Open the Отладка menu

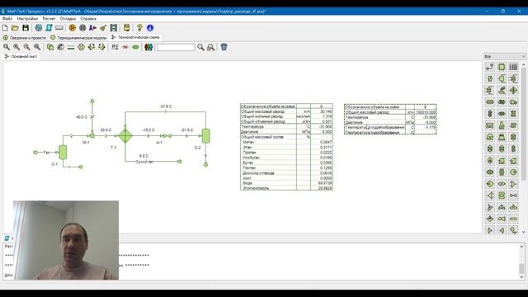[68, 18]
